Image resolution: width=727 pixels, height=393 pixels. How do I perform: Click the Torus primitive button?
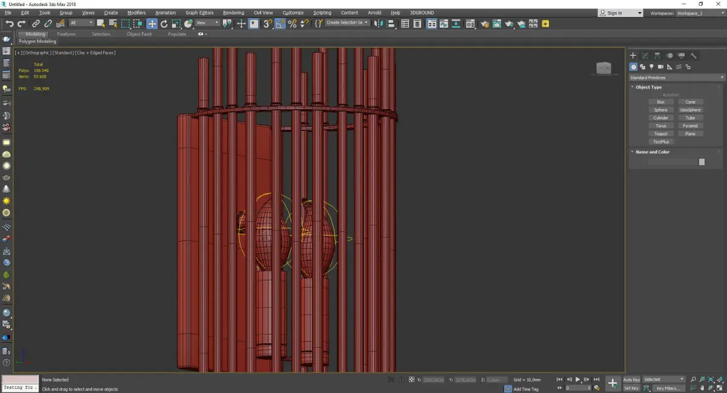[x=660, y=126]
